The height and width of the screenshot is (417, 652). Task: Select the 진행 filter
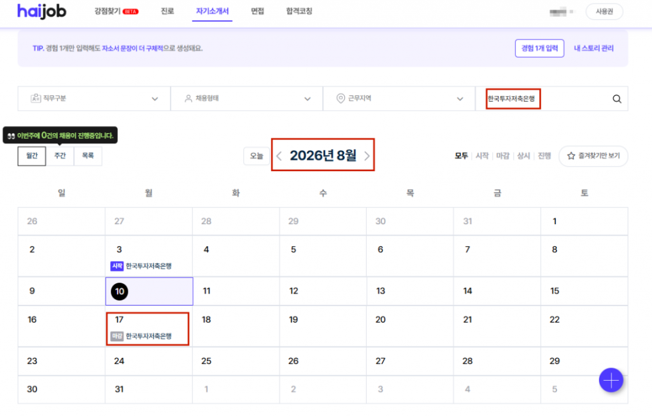coord(544,156)
